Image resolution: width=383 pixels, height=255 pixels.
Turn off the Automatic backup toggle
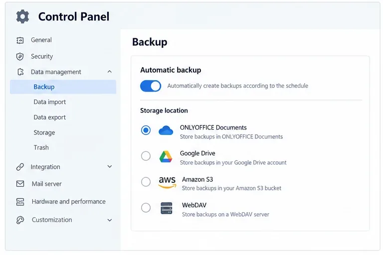tap(151, 86)
